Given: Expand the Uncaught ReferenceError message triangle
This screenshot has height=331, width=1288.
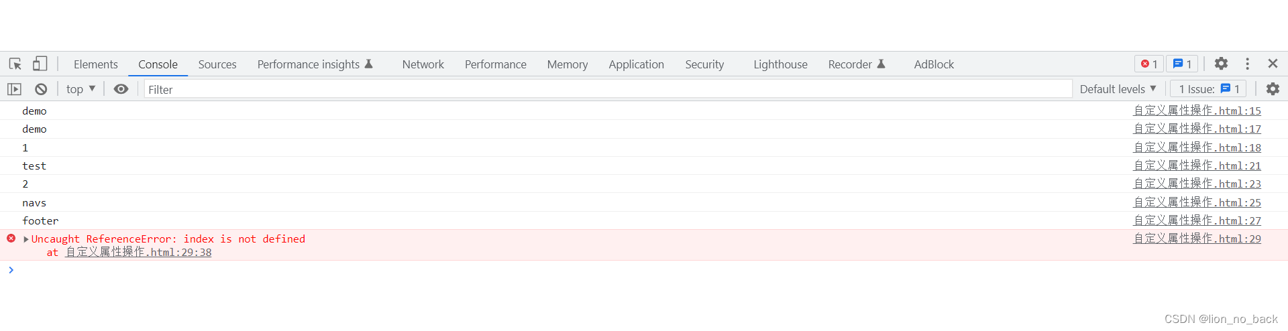Looking at the screenshot, I should click(x=26, y=239).
